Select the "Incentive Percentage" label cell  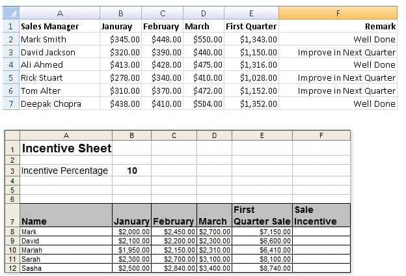click(x=66, y=171)
